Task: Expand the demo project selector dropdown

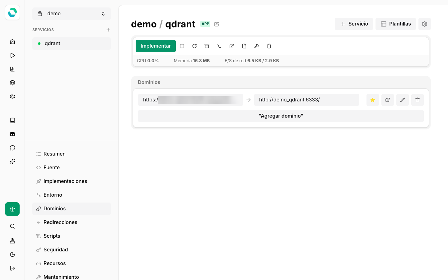Action: pyautogui.click(x=72, y=14)
